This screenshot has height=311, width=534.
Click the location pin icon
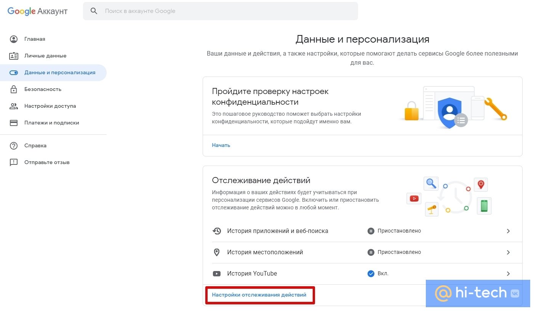[x=217, y=252]
